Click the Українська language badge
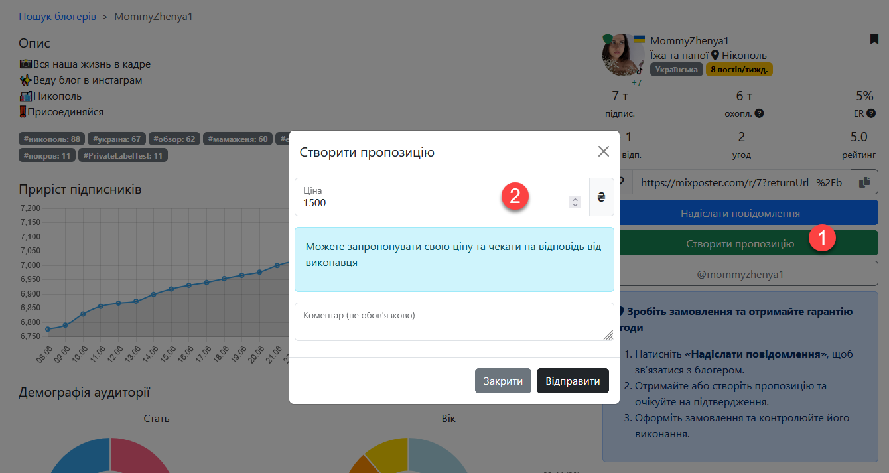 (676, 70)
